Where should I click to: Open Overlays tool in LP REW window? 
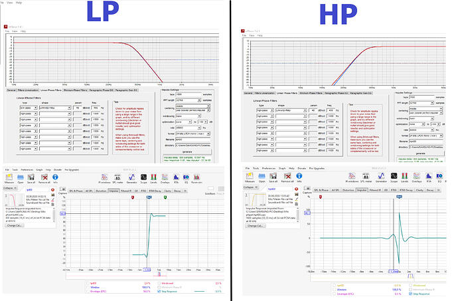click(x=165, y=177)
